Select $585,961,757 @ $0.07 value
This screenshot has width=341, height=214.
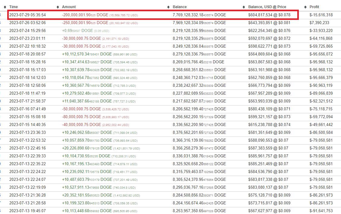click(268, 156)
